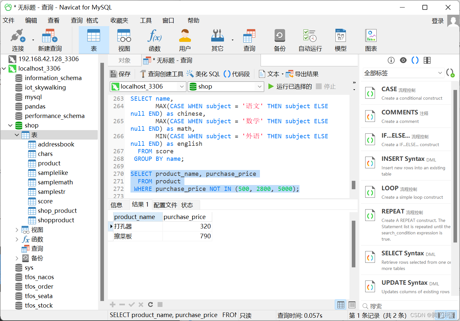Click the apply changes checkmark icon
The width and height of the screenshot is (460, 321).
(x=132, y=305)
